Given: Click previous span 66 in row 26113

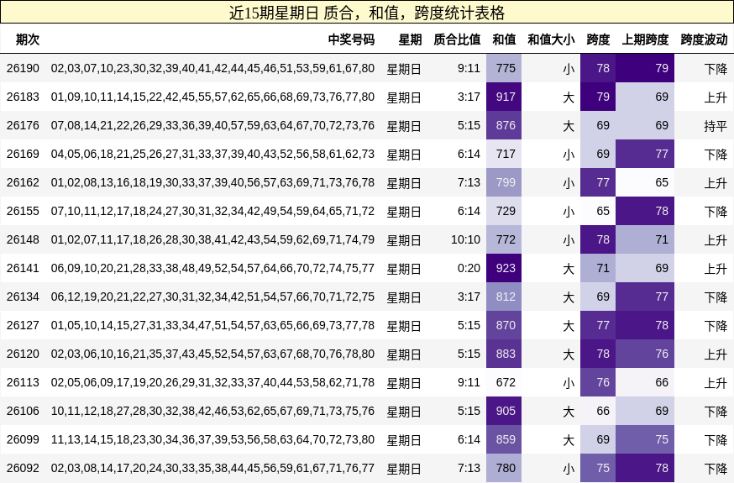Looking at the screenshot, I should (x=645, y=382).
